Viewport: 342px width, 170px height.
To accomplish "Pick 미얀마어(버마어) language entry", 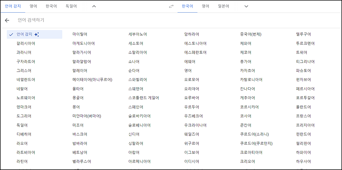I will coord(87,116).
